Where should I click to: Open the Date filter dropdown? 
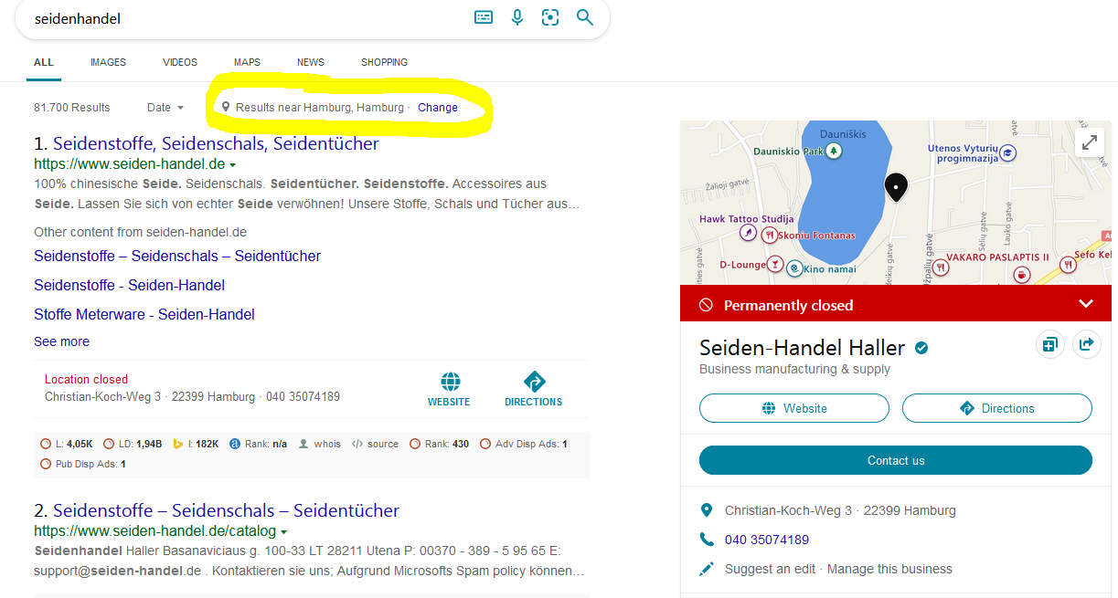point(165,108)
